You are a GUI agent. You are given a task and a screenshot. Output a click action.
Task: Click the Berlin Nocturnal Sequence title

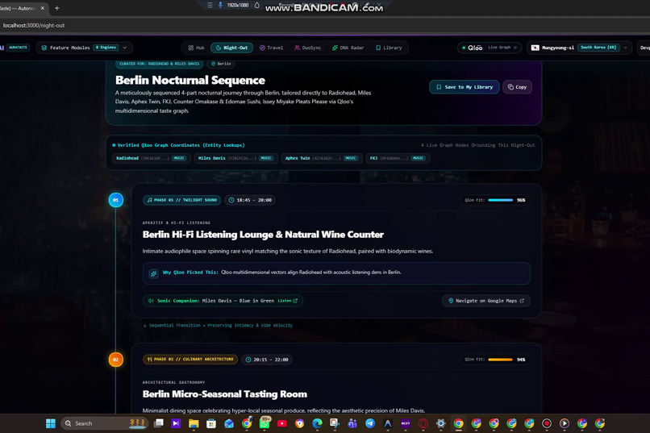[190, 80]
